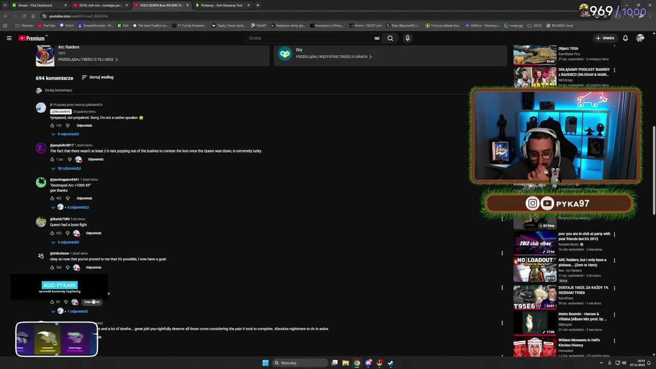
Task: Open the YouTube bookmark
Action: [46, 25]
